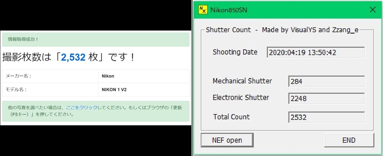Click the Shooting Date label

(235, 52)
